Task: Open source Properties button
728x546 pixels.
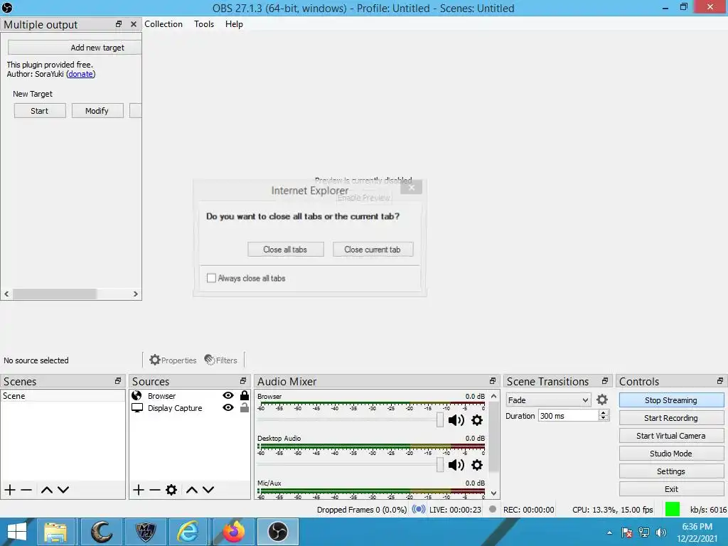Action: click(173, 360)
